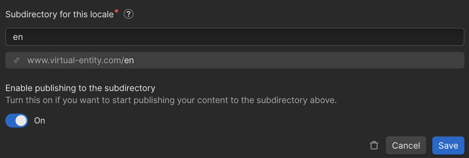Save the locale subdirectory settings
469x158 pixels.
[x=448, y=146]
